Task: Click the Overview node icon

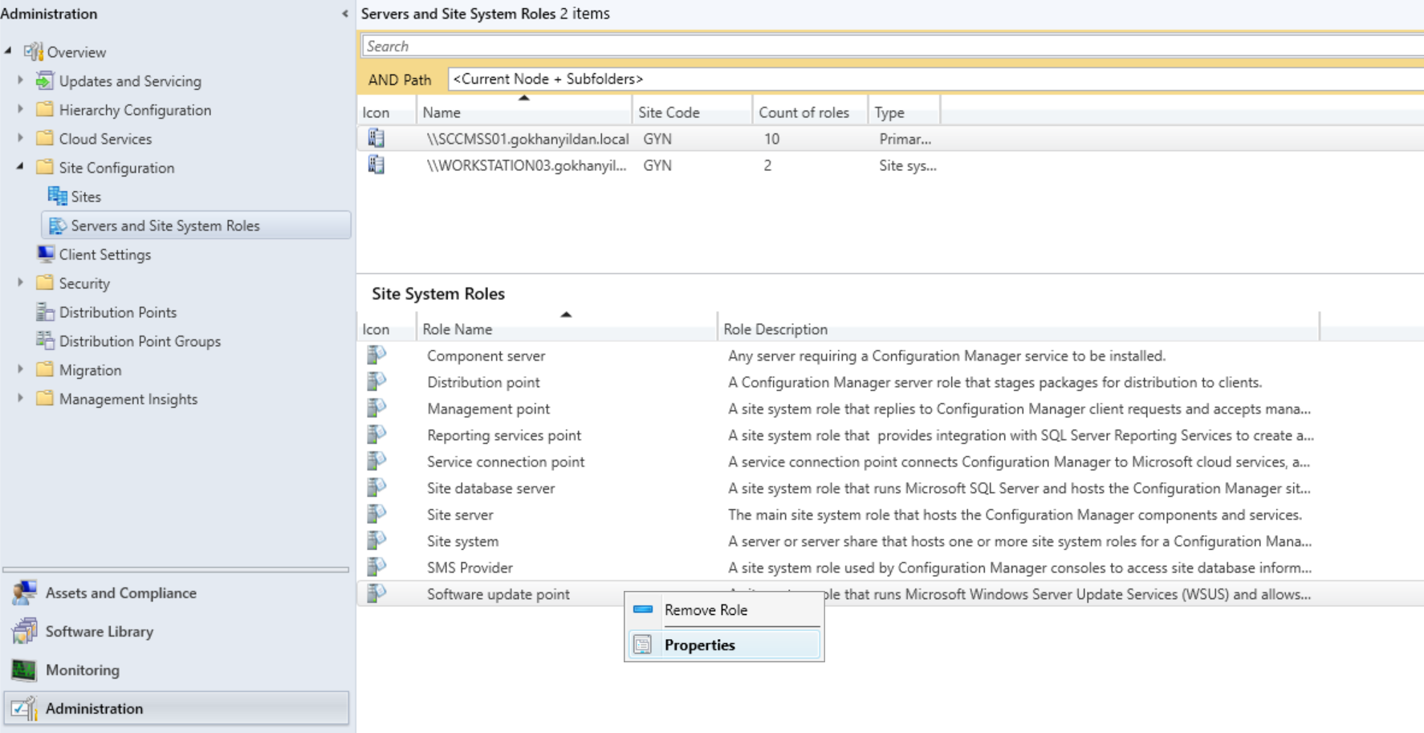Action: point(33,52)
